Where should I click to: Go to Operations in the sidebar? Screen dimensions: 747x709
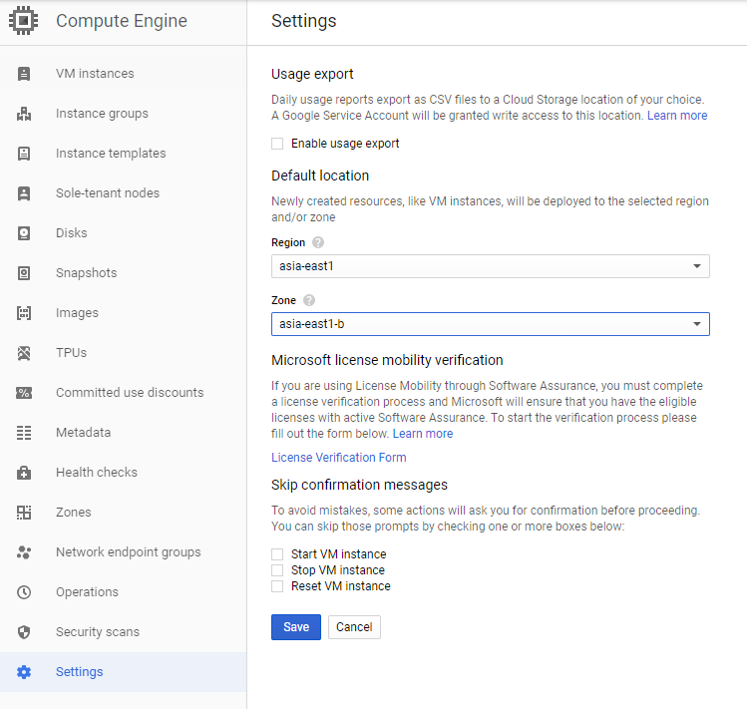click(x=87, y=592)
